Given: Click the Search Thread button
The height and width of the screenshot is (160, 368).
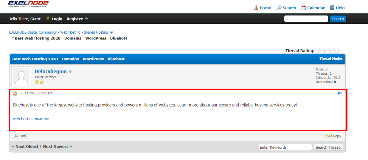Looking at the screenshot, I should point(328,147).
